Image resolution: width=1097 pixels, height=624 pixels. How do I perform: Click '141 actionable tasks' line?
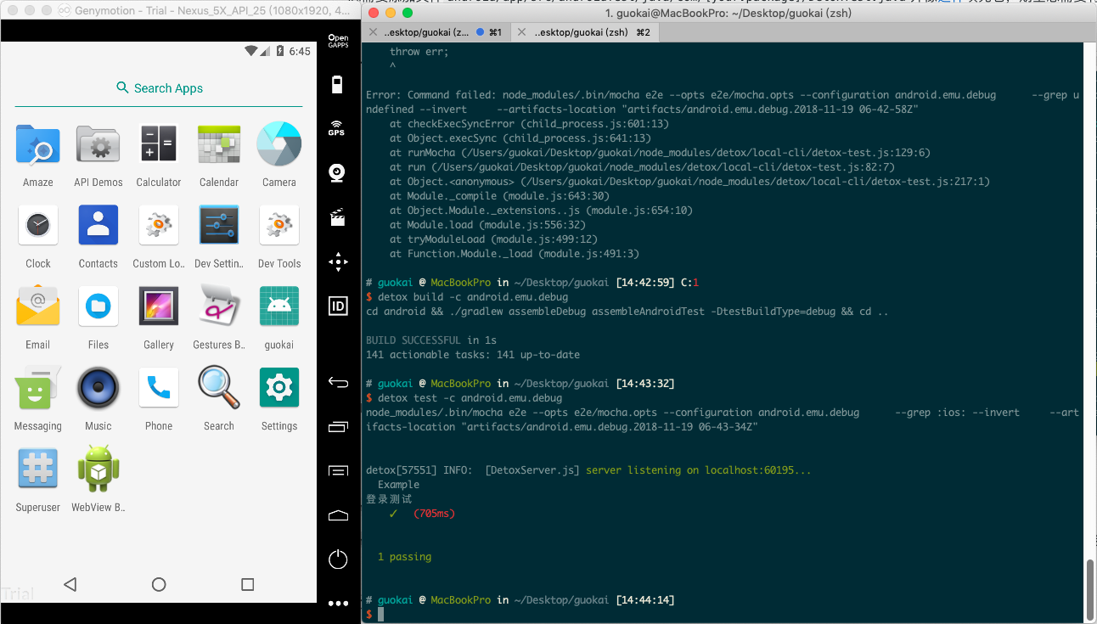tap(473, 355)
